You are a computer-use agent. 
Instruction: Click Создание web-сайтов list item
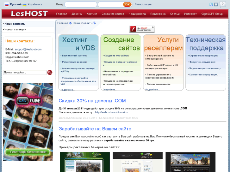click(117, 56)
